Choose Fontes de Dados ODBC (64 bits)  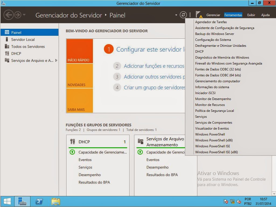coord(218,75)
